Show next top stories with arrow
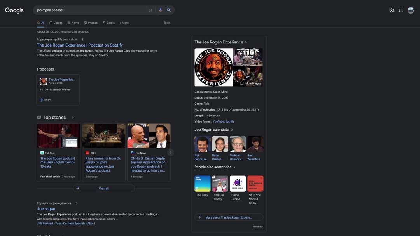Image resolution: width=420 pixels, height=236 pixels. [171, 153]
